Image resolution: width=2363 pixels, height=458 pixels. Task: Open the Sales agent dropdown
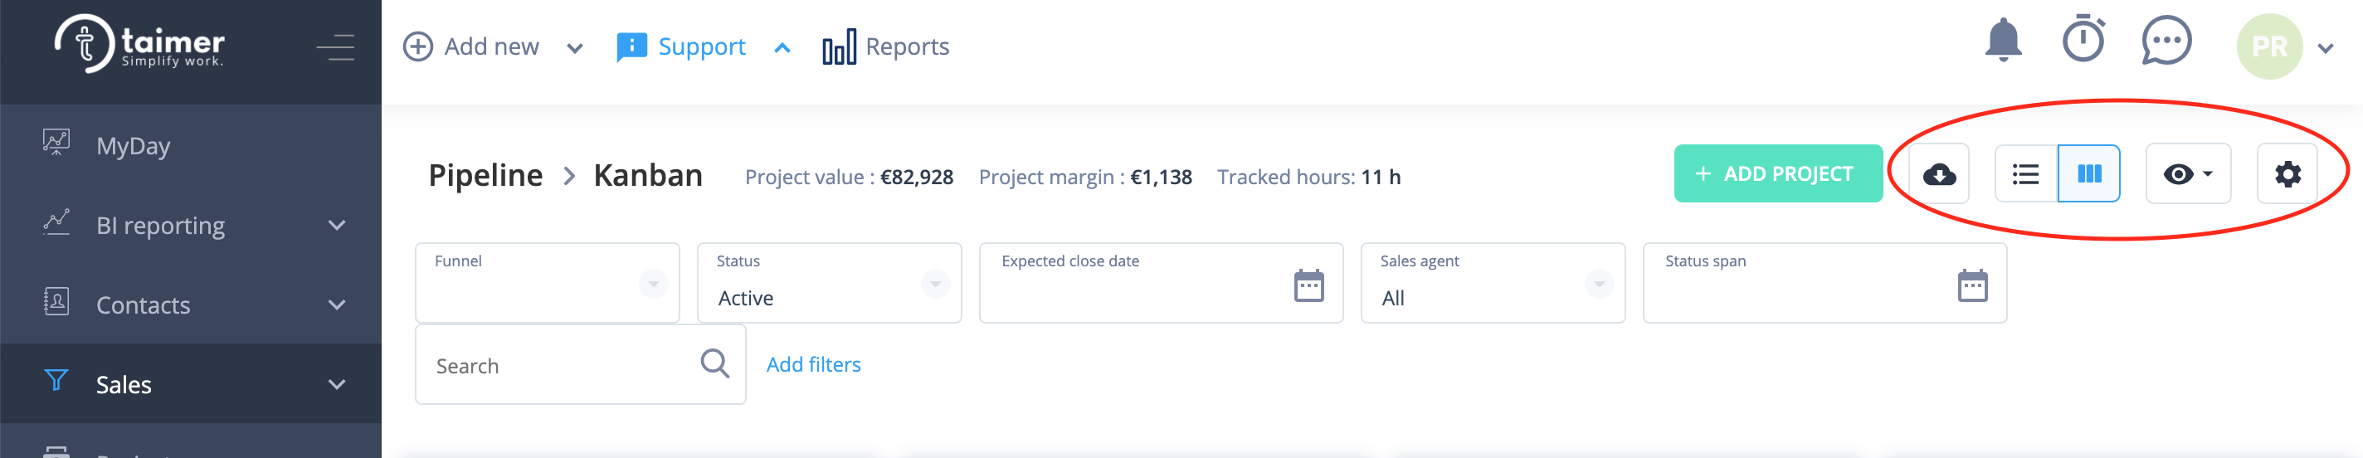(x=1493, y=283)
